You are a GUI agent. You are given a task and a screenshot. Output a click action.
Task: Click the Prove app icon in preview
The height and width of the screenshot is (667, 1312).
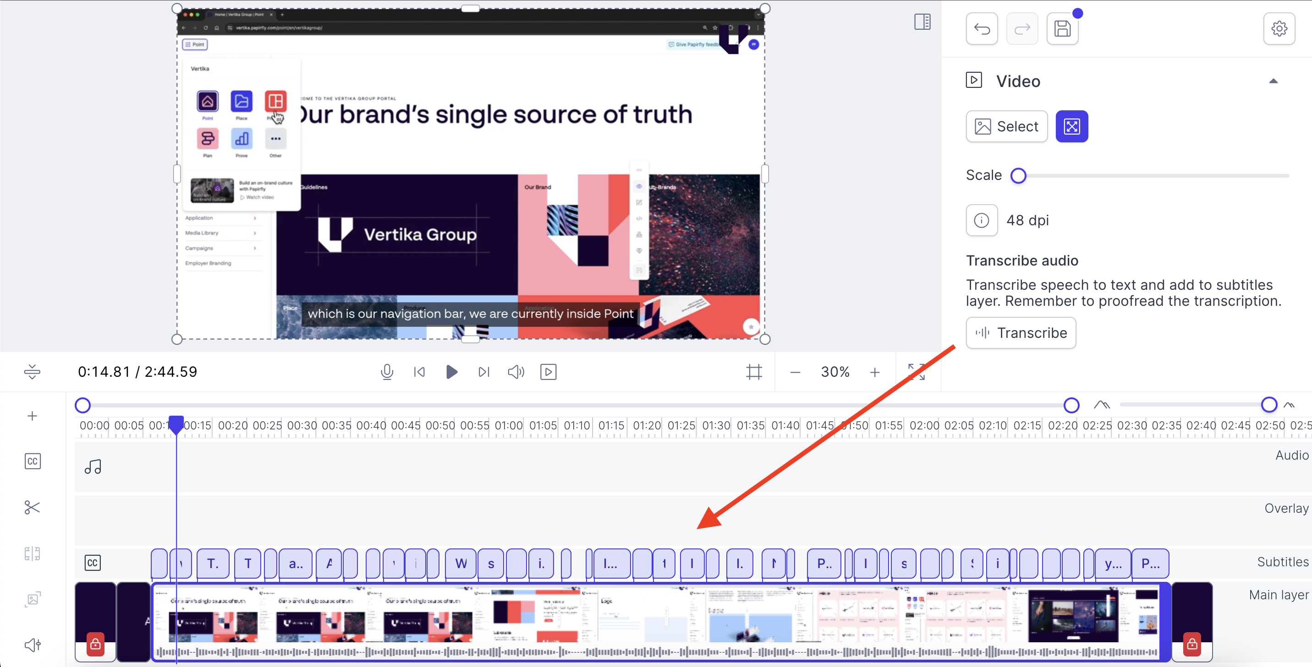242,138
